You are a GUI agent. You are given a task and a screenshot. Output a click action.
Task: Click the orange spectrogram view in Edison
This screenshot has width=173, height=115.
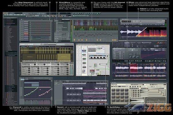(x=153, y=32)
